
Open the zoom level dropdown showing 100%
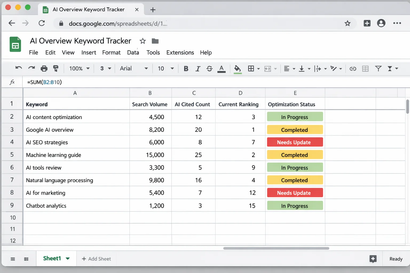79,68
